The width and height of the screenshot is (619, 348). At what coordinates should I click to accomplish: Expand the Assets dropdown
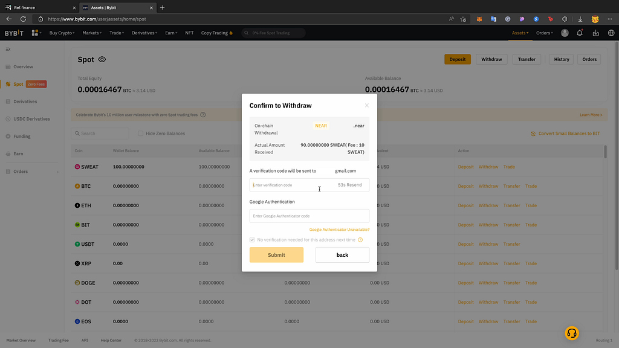[x=520, y=33]
